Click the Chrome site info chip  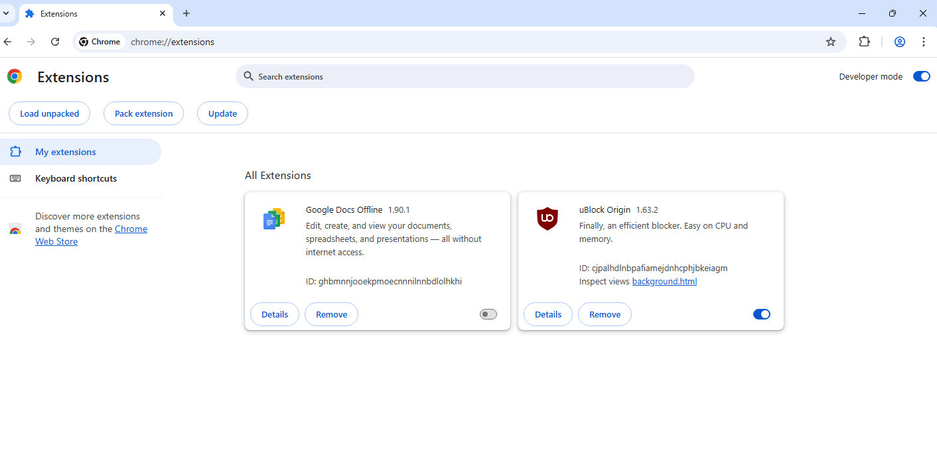tap(100, 42)
